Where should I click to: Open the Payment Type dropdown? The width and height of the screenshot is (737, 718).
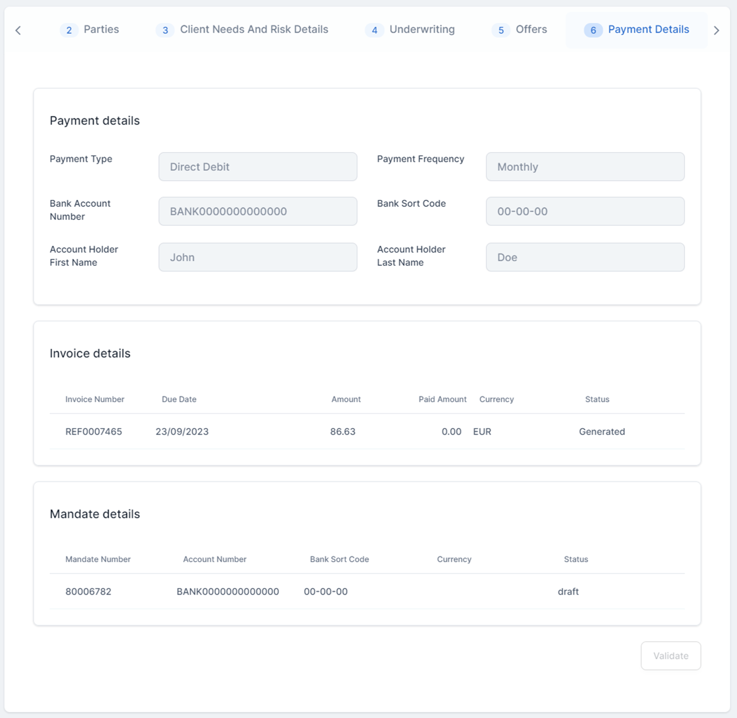coord(258,167)
